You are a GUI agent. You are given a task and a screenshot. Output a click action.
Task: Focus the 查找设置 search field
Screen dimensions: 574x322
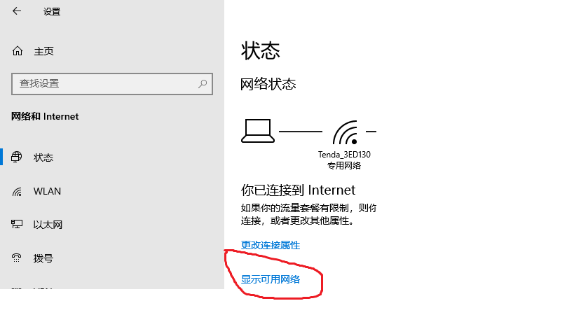[112, 84]
